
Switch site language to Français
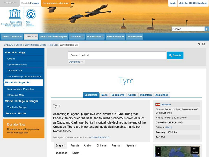35,3
